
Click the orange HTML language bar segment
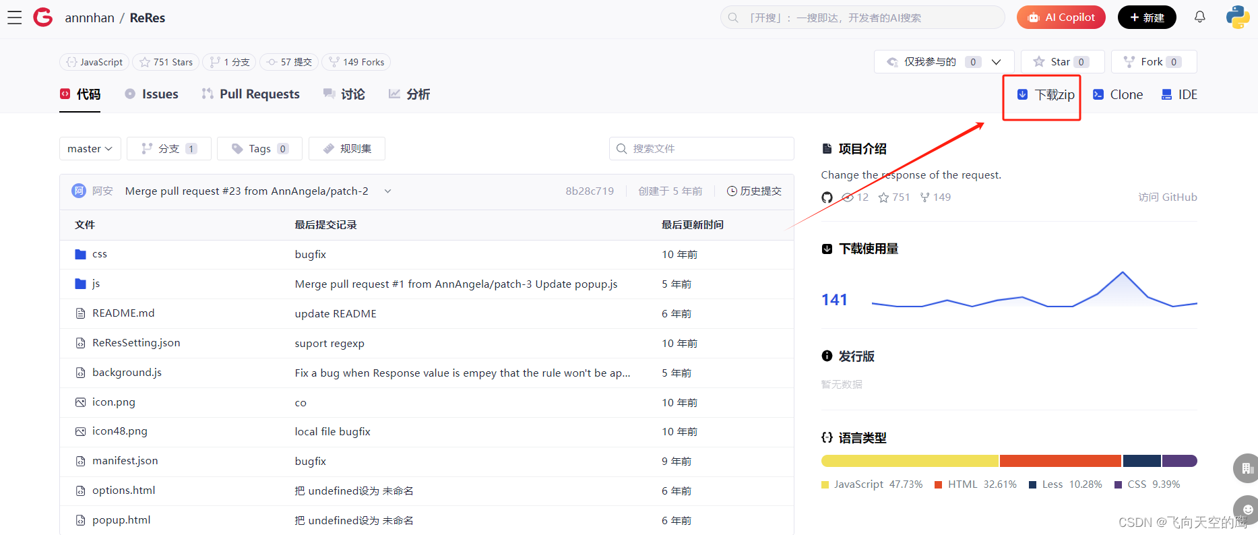pos(1061,461)
